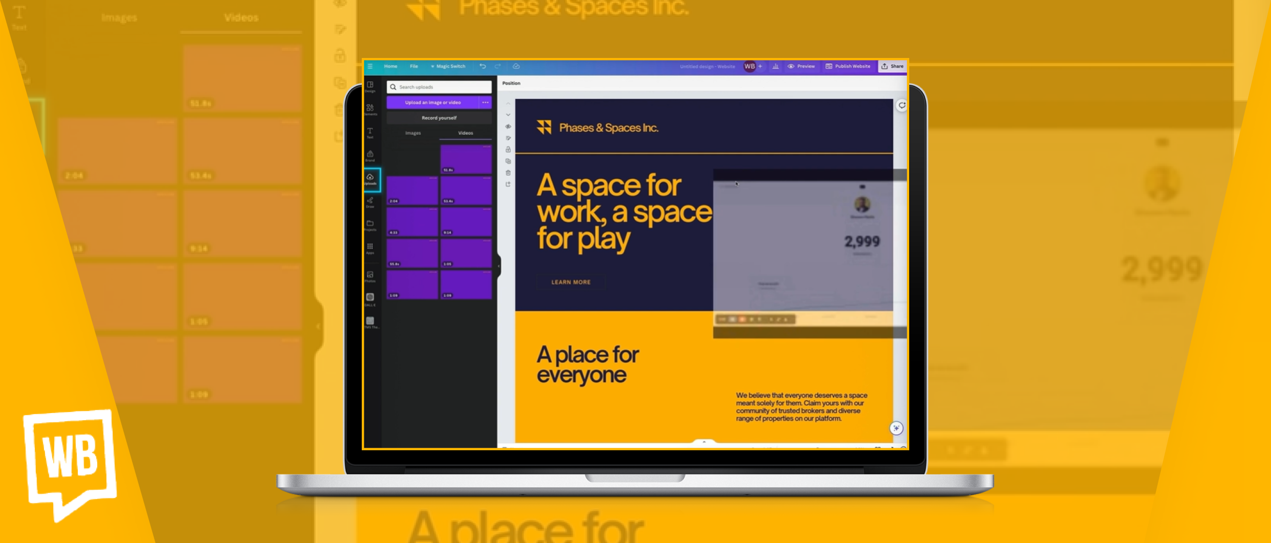Open Position in the toolbar
The width and height of the screenshot is (1271, 543).
[x=511, y=83]
